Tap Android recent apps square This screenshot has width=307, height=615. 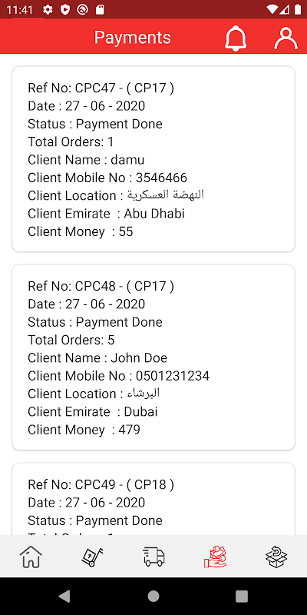click(x=242, y=597)
